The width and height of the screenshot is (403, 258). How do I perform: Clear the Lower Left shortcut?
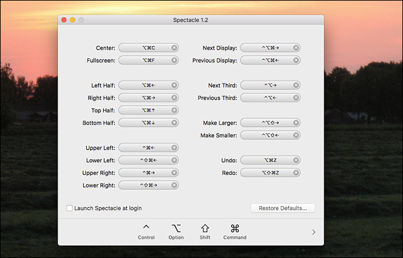point(174,160)
